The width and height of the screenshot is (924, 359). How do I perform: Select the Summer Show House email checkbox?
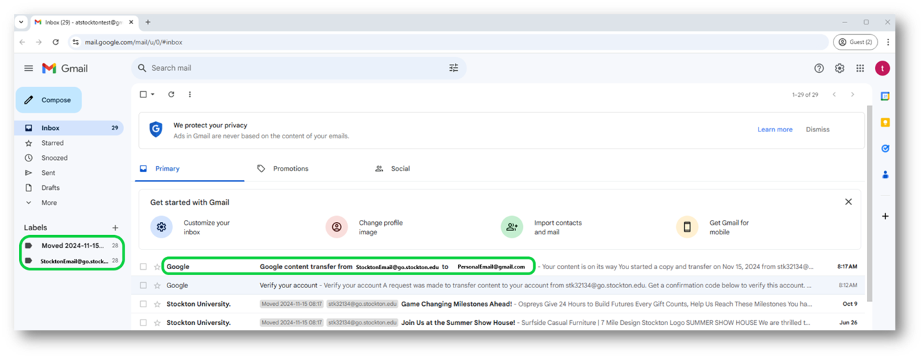click(x=143, y=323)
